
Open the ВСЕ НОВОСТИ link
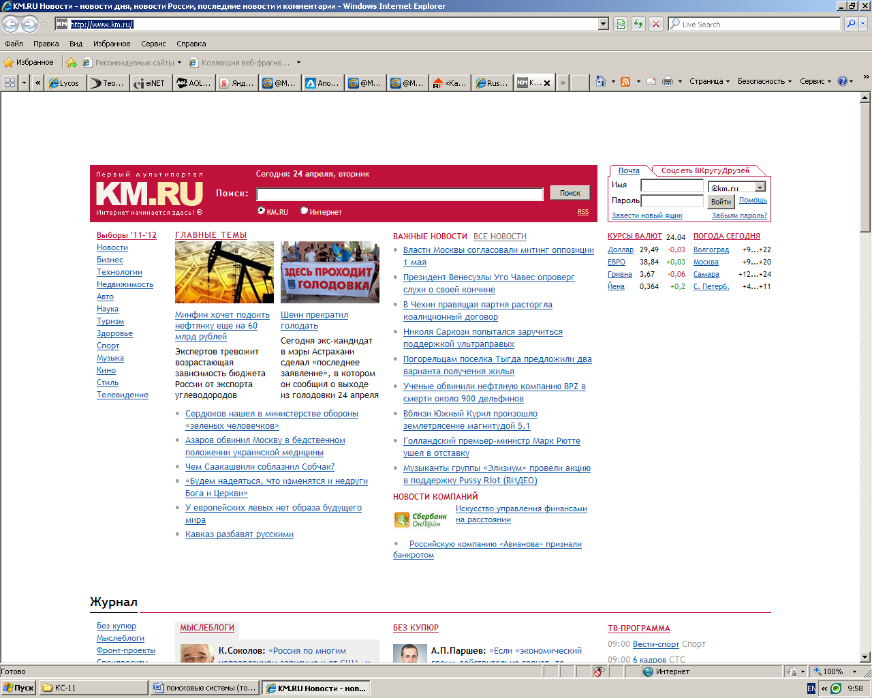pyautogui.click(x=500, y=237)
